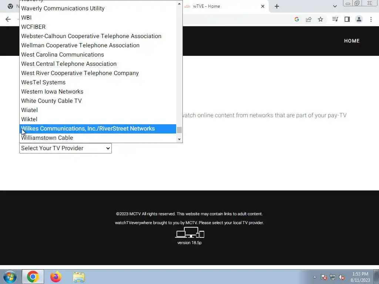Click the muted volume tray icon
Image resolution: width=379 pixels, height=284 pixels.
(342, 277)
